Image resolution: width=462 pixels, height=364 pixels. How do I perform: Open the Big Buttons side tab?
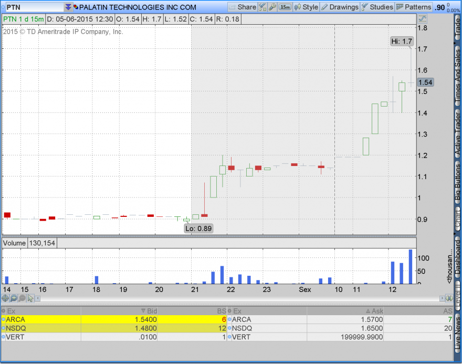click(x=458, y=183)
